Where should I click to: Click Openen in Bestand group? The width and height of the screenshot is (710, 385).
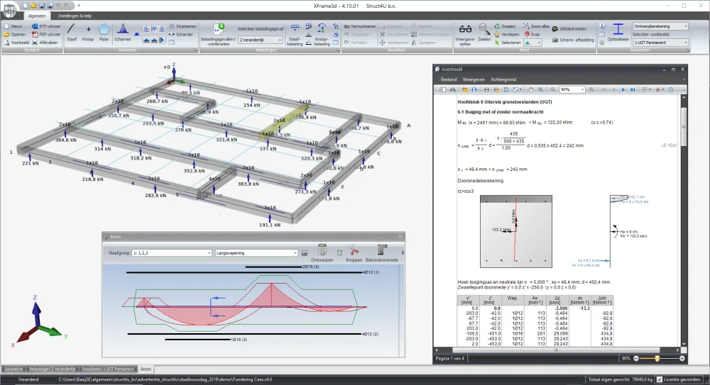tap(14, 34)
